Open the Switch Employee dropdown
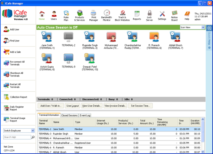The height and width of the screenshot is (154, 213). 33,131
